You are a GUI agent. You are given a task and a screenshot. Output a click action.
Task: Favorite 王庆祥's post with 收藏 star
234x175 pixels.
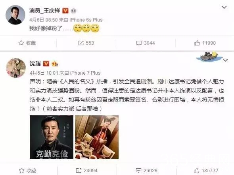click(27, 43)
